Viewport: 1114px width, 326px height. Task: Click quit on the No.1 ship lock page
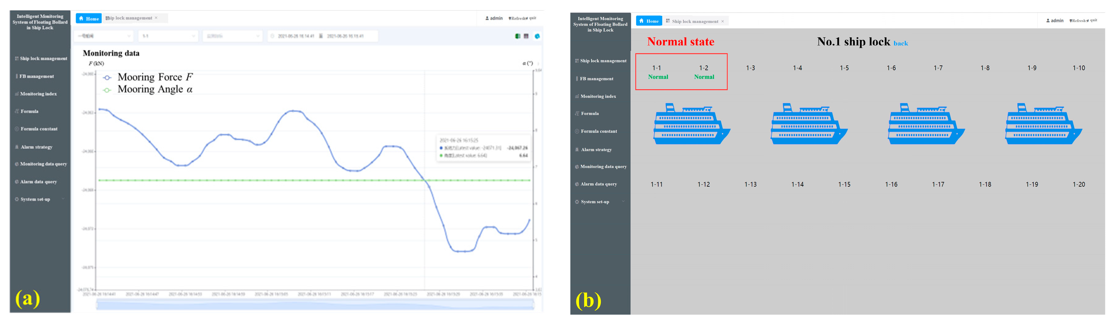(1094, 20)
